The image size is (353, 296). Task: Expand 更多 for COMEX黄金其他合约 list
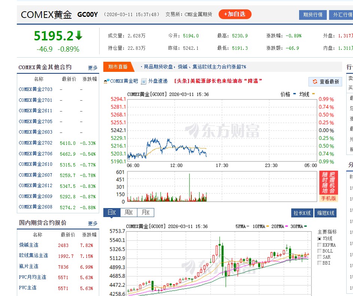(92, 67)
